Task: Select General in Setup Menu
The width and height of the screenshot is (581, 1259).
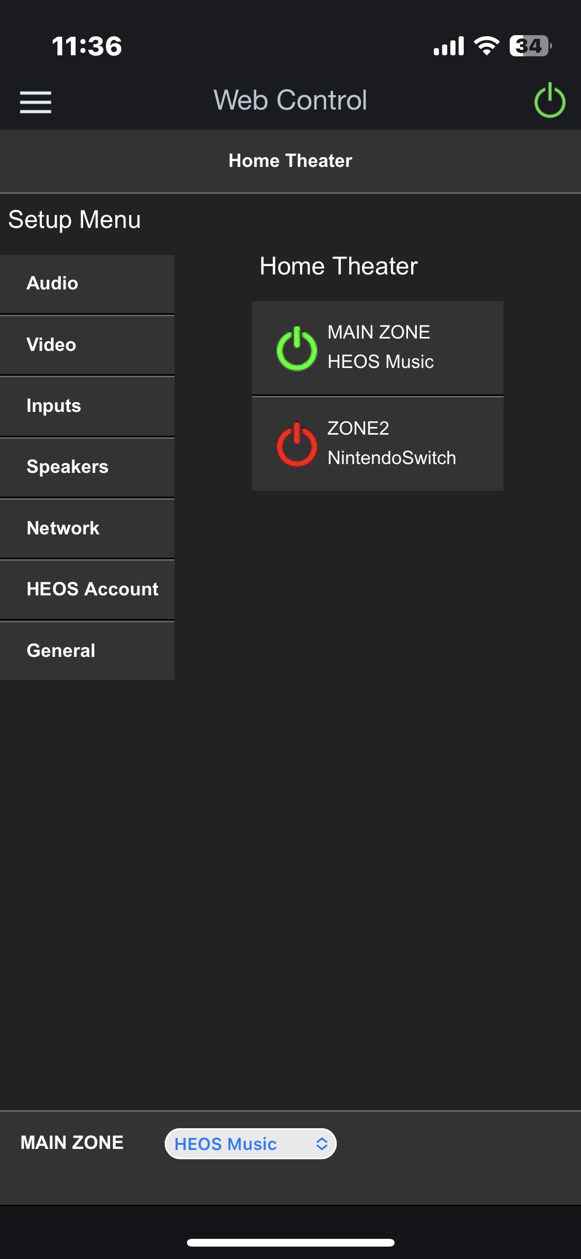Action: coord(87,651)
